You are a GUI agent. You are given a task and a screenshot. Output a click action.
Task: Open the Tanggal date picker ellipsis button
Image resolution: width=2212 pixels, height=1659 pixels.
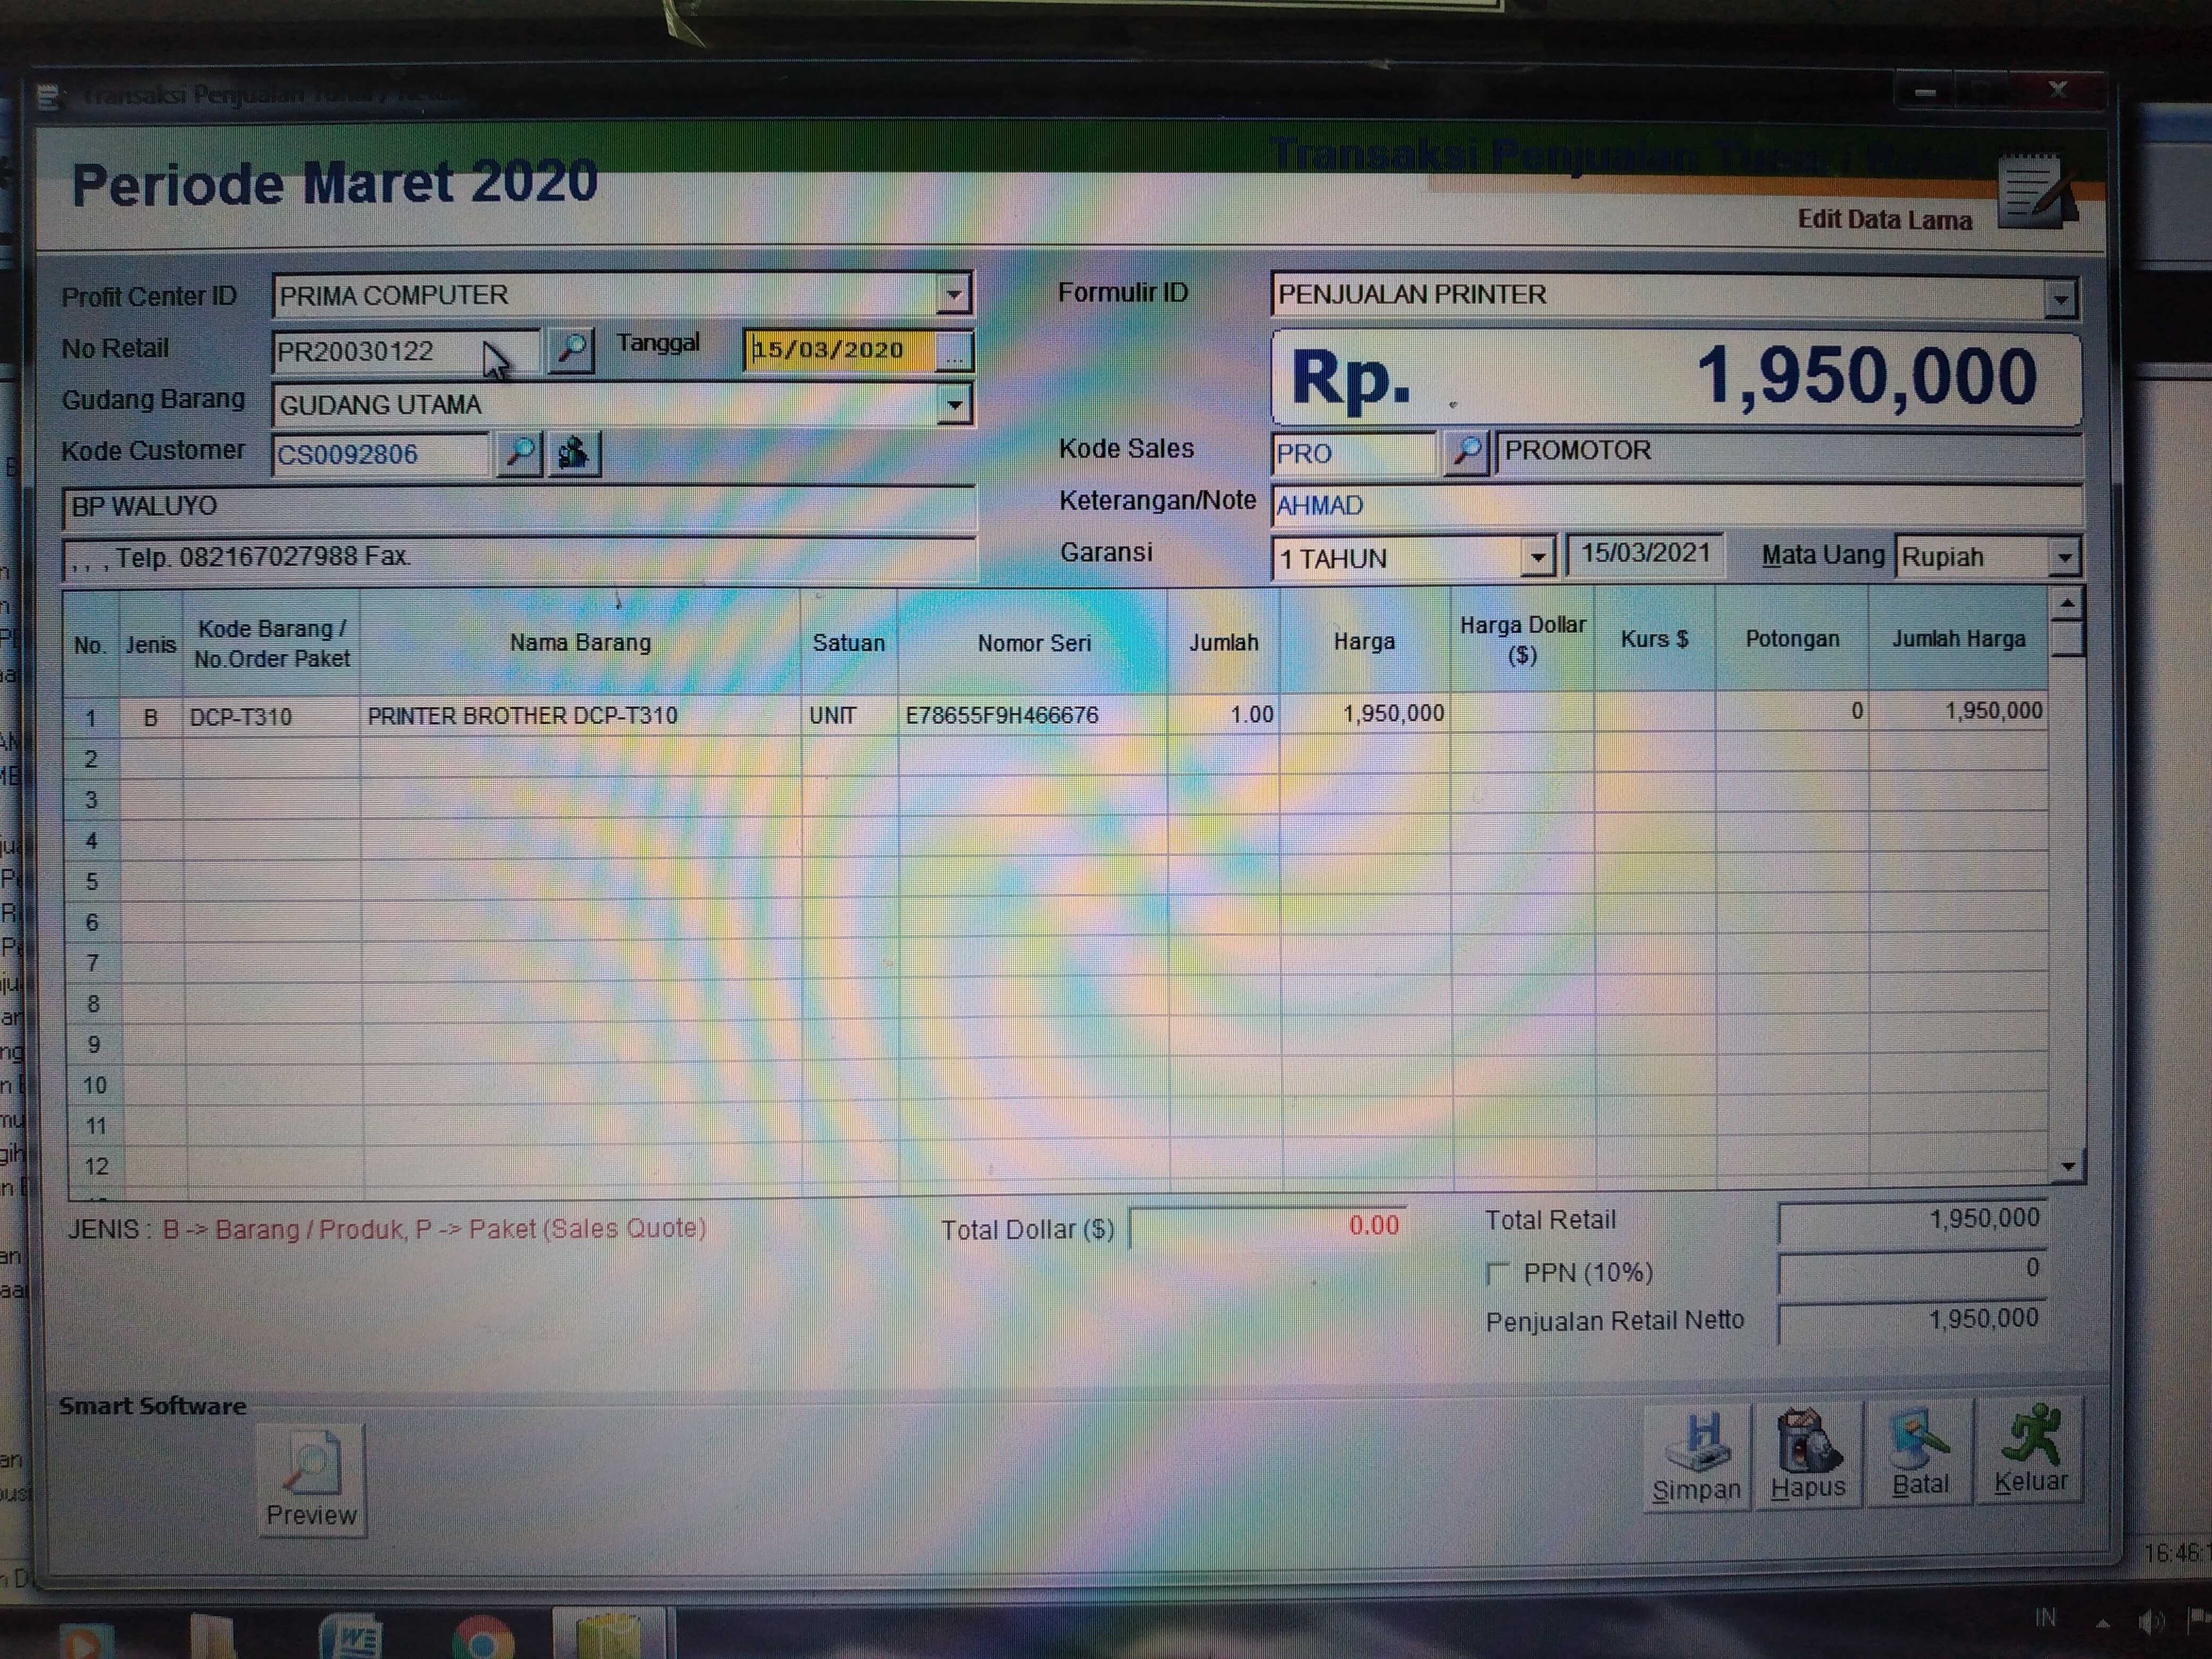955,351
